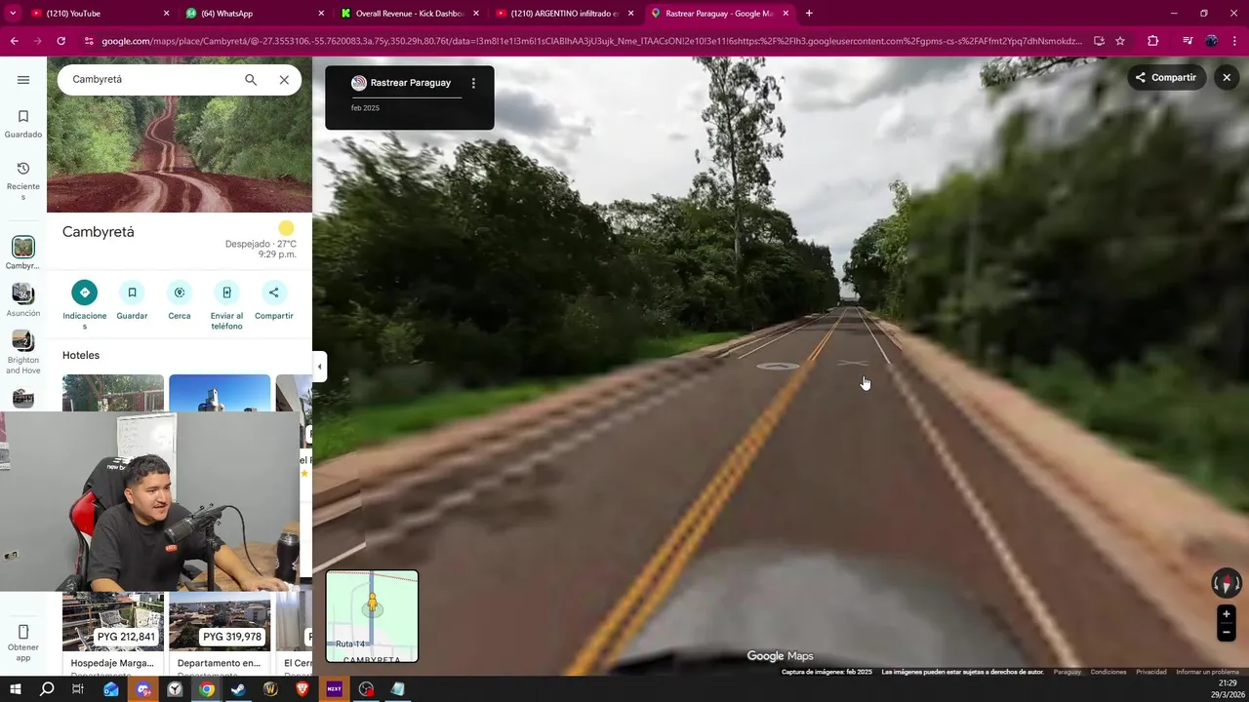Click the Chrome taskbar icon
Image resolution: width=1249 pixels, height=702 pixels.
click(x=207, y=689)
